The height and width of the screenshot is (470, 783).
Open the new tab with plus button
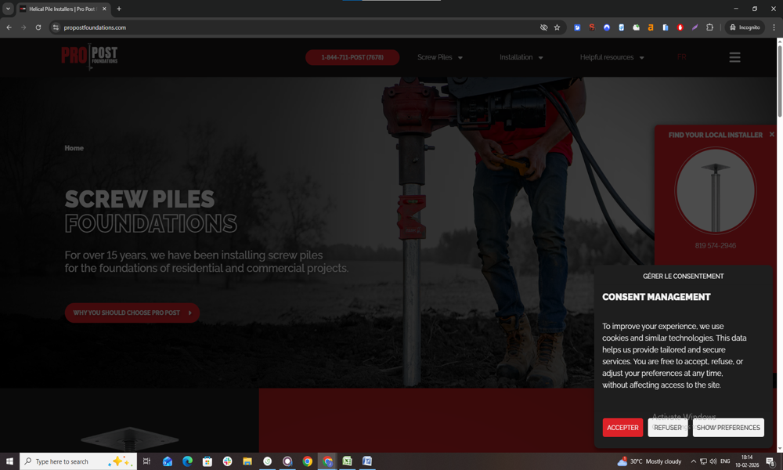pos(119,9)
